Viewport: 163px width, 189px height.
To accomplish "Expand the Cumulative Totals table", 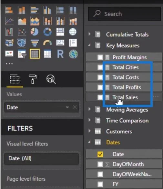I will [89, 34].
